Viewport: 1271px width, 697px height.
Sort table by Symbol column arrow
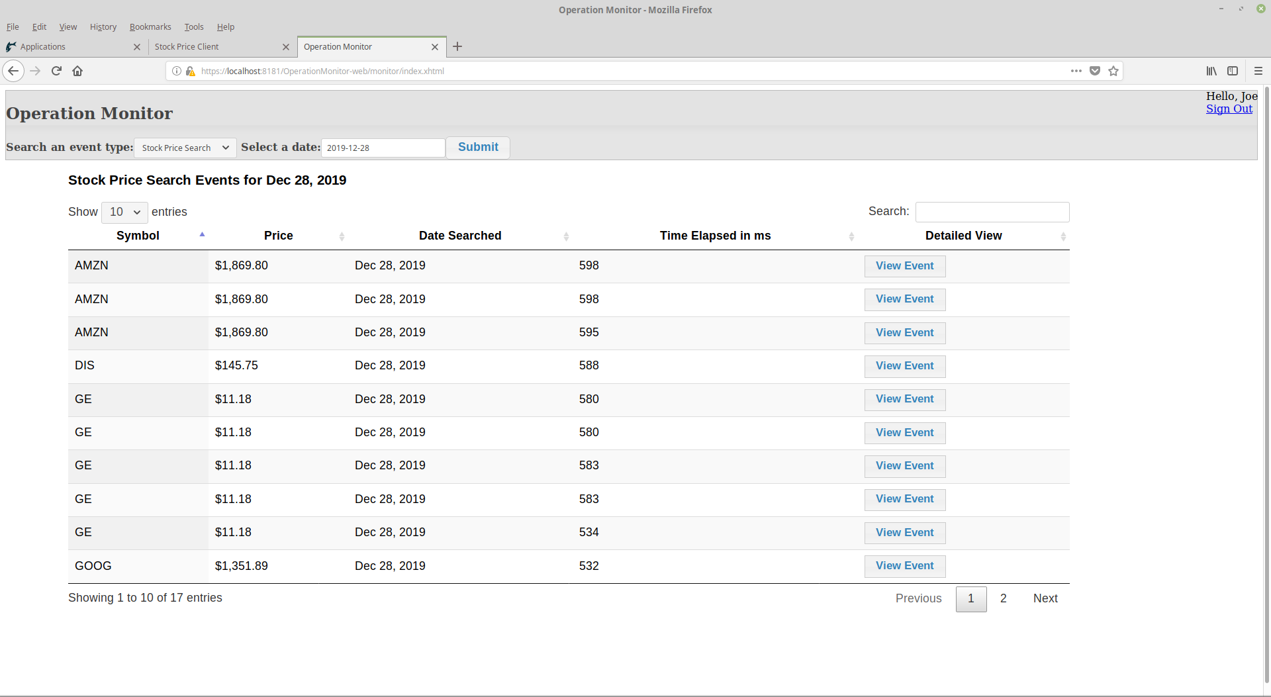click(x=202, y=235)
